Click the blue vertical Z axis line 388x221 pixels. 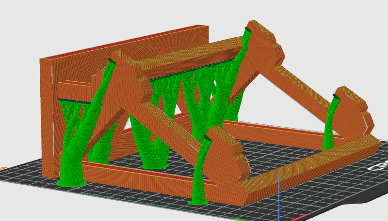point(278,197)
